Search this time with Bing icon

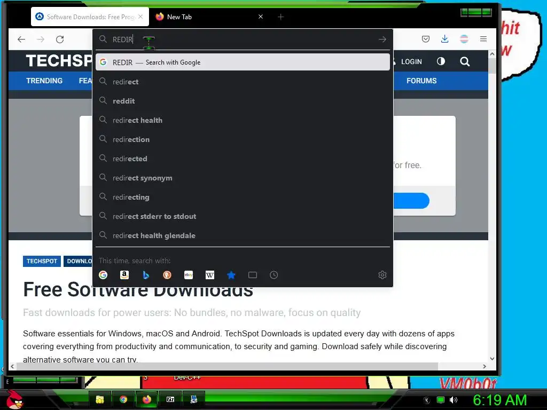146,275
